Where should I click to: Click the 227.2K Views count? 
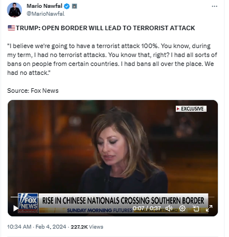87,227
